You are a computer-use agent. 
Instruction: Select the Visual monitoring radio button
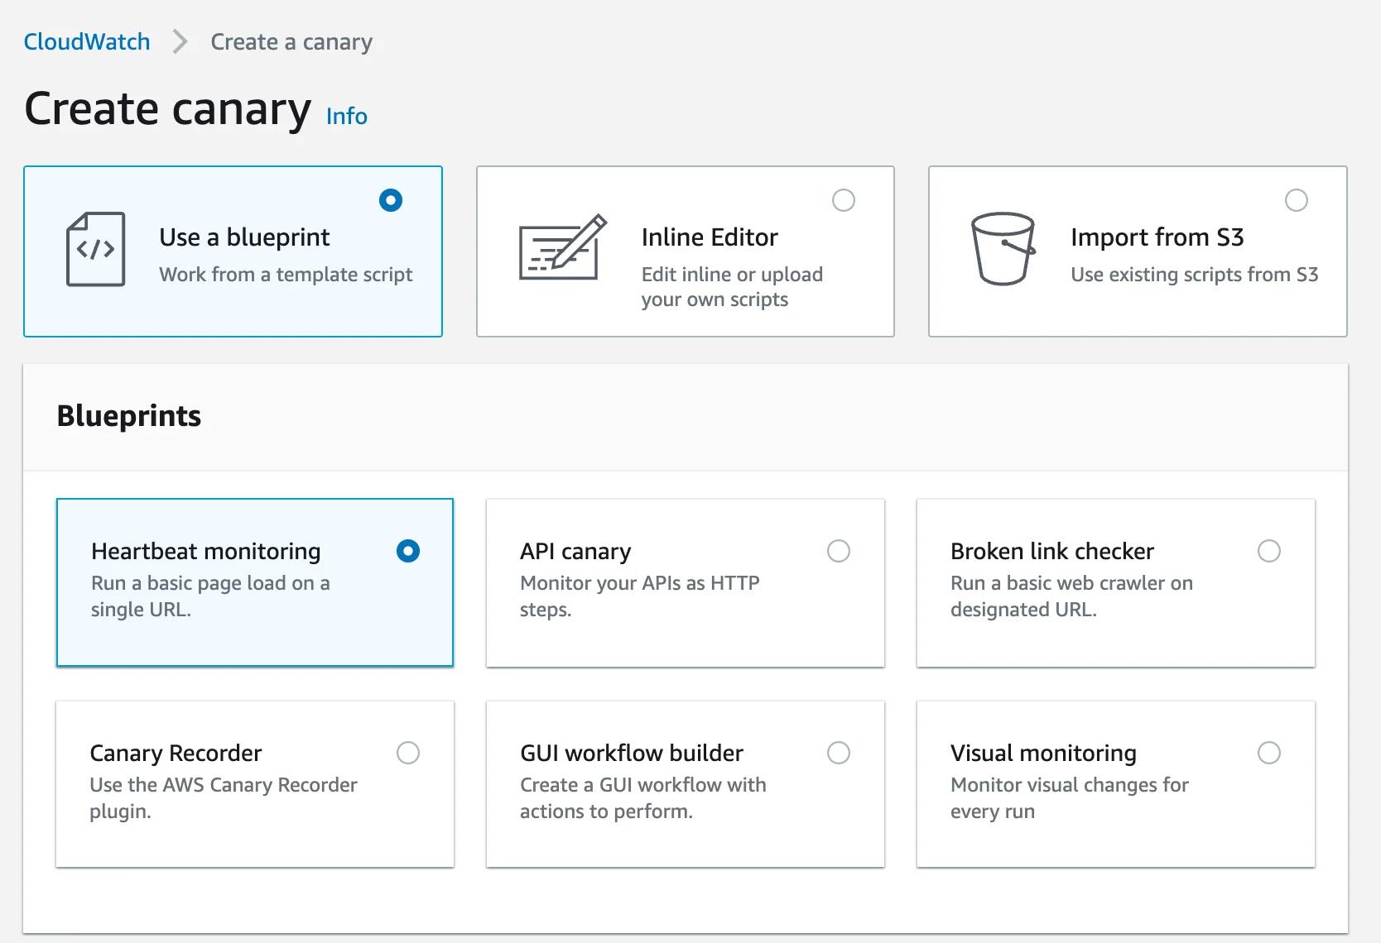coord(1268,753)
